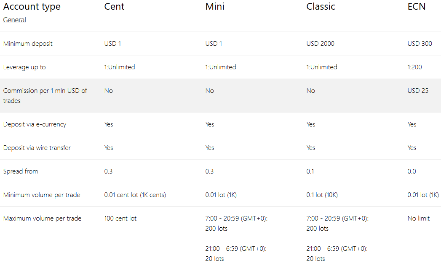
Task: Click the Deposit via wire transfer label
Action: tap(37, 148)
